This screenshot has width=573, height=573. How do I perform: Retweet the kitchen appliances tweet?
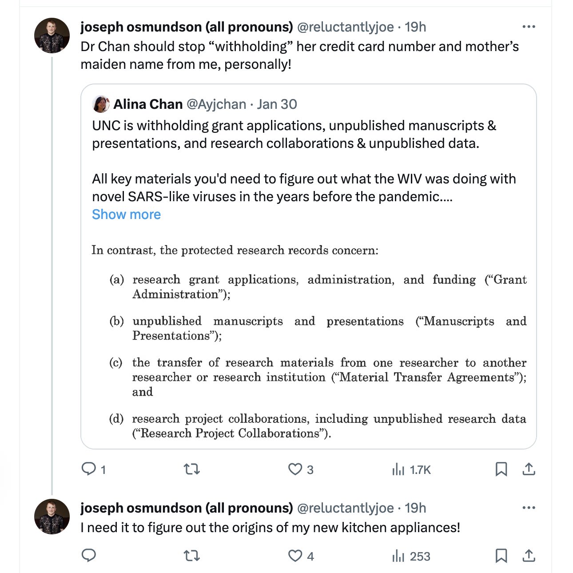(192, 556)
